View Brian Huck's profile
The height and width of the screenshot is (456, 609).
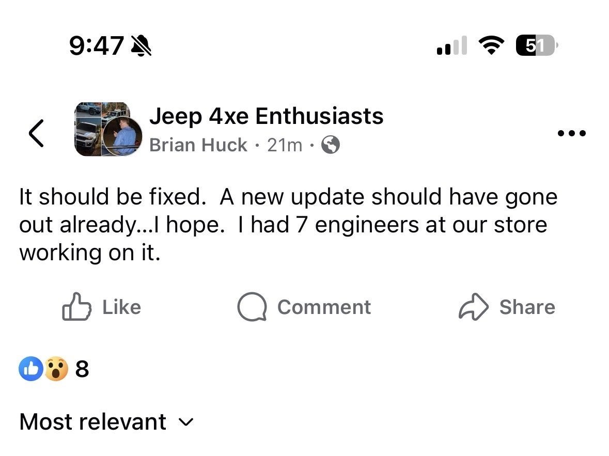pos(198,146)
